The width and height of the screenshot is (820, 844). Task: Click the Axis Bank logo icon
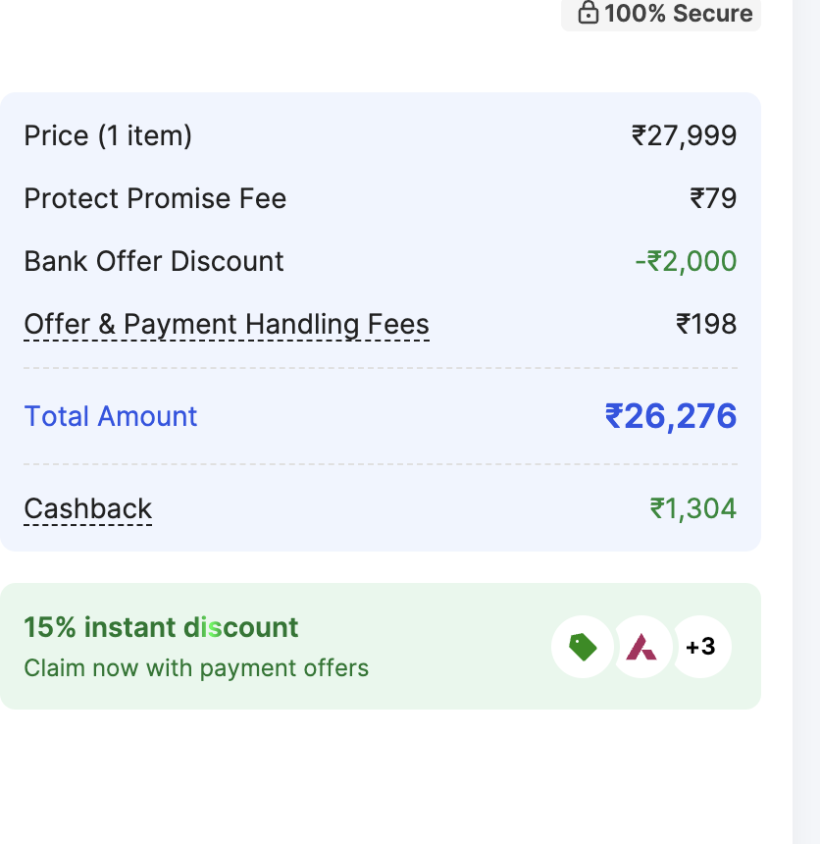(642, 647)
